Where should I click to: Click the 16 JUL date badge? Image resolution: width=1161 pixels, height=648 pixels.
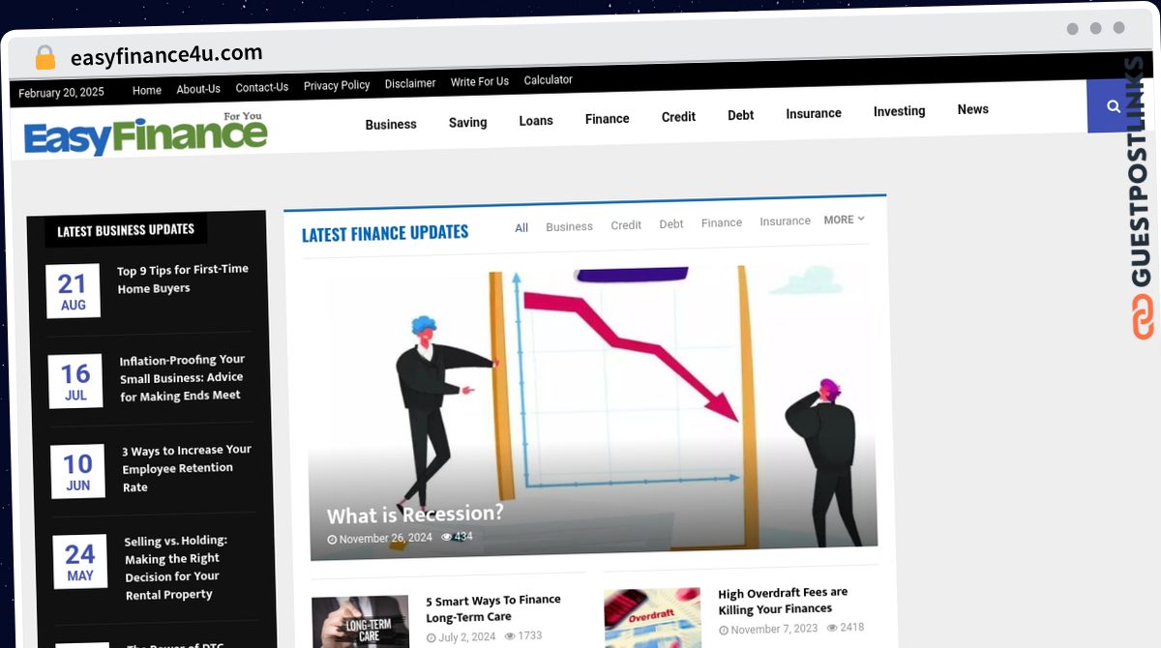(x=75, y=381)
